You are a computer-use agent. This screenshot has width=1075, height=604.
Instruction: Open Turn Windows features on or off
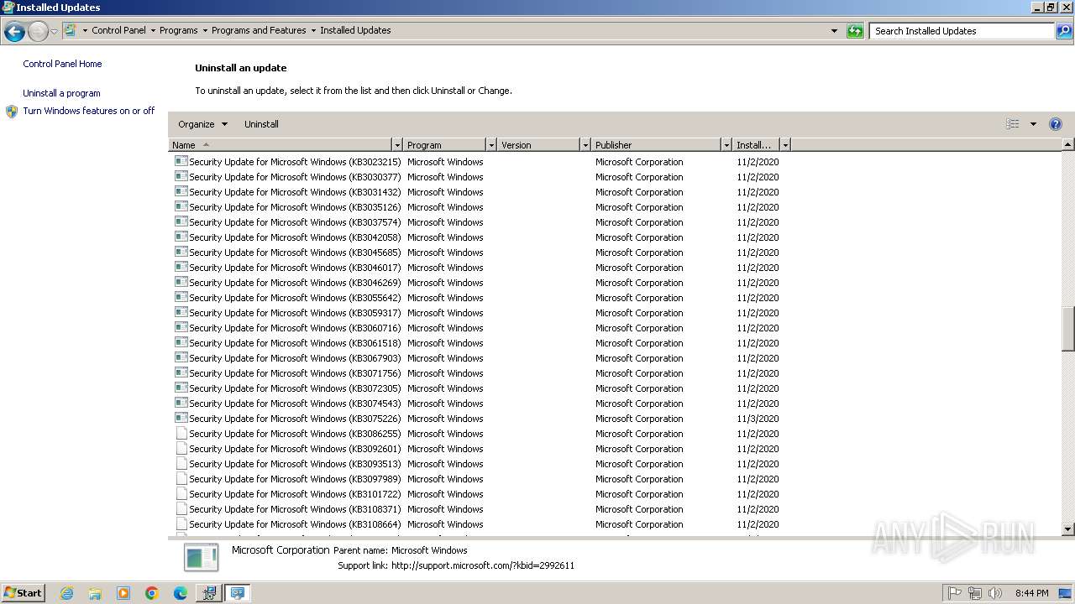89,111
